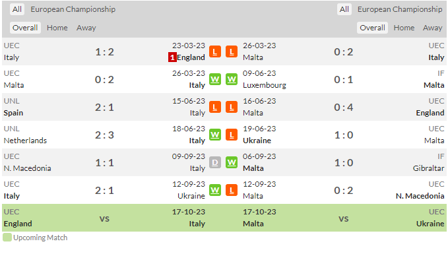Click the orange L badge for Italy vs England
Image resolution: width=448 pixels, height=256 pixels.
(x=215, y=51)
